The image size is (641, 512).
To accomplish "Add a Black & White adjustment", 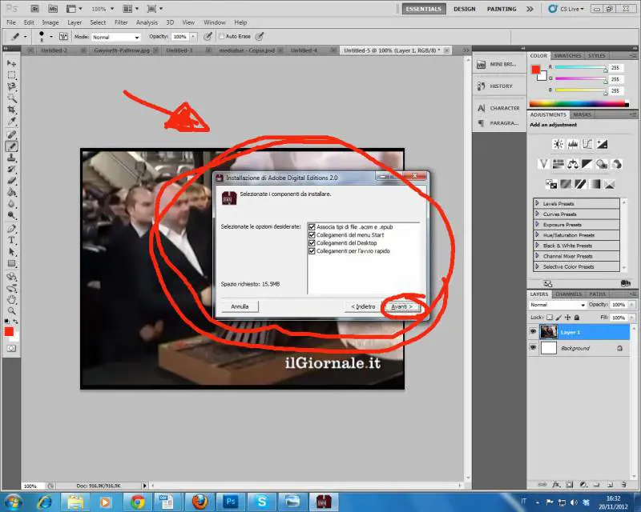I will pos(587,164).
